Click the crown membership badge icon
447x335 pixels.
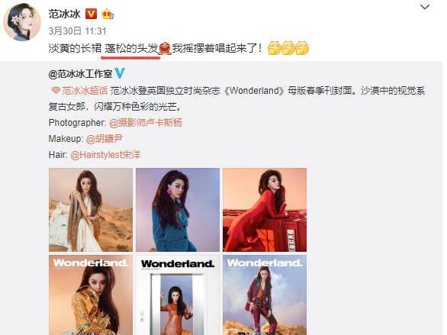coord(108,14)
